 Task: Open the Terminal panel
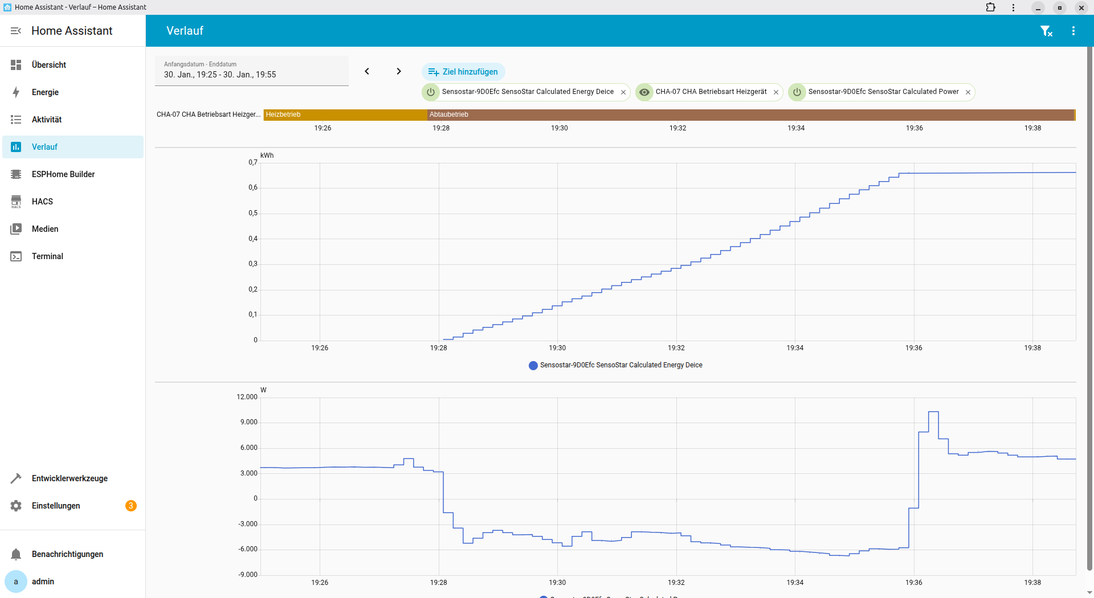click(47, 256)
